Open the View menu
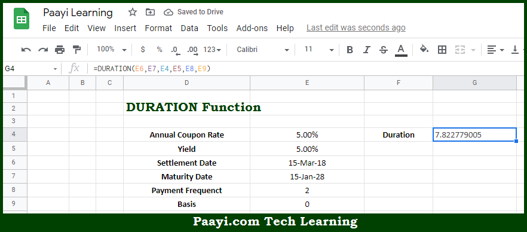 point(96,28)
